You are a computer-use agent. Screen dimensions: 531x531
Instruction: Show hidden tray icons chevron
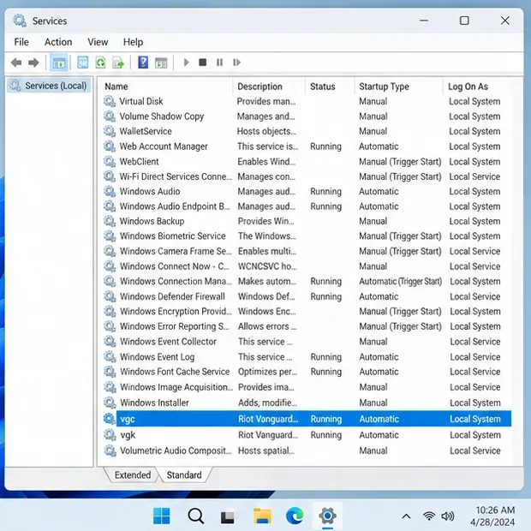pos(406,516)
